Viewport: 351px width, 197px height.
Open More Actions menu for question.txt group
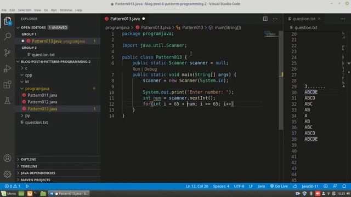(x=343, y=19)
